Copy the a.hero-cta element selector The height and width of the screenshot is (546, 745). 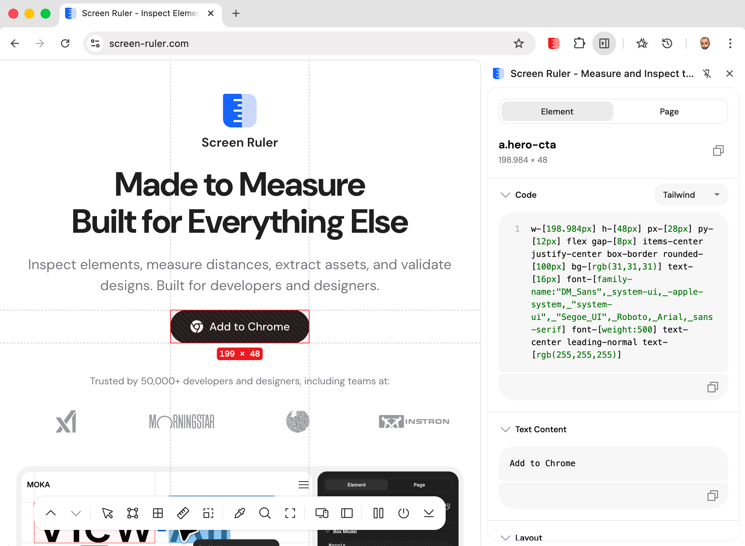[718, 150]
